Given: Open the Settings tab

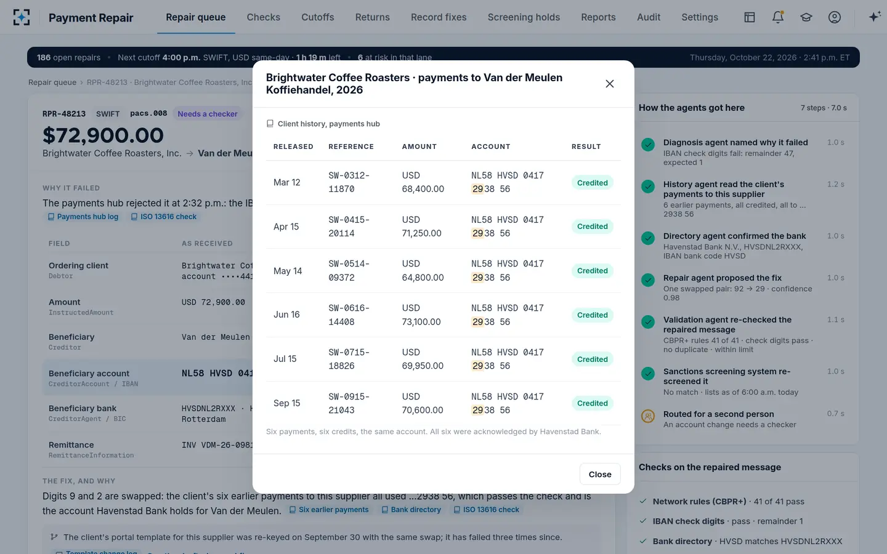Looking at the screenshot, I should 700,17.
